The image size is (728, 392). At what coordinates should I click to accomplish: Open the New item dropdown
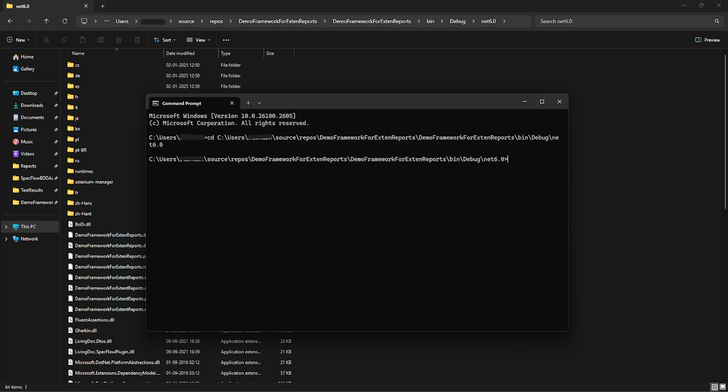point(18,40)
